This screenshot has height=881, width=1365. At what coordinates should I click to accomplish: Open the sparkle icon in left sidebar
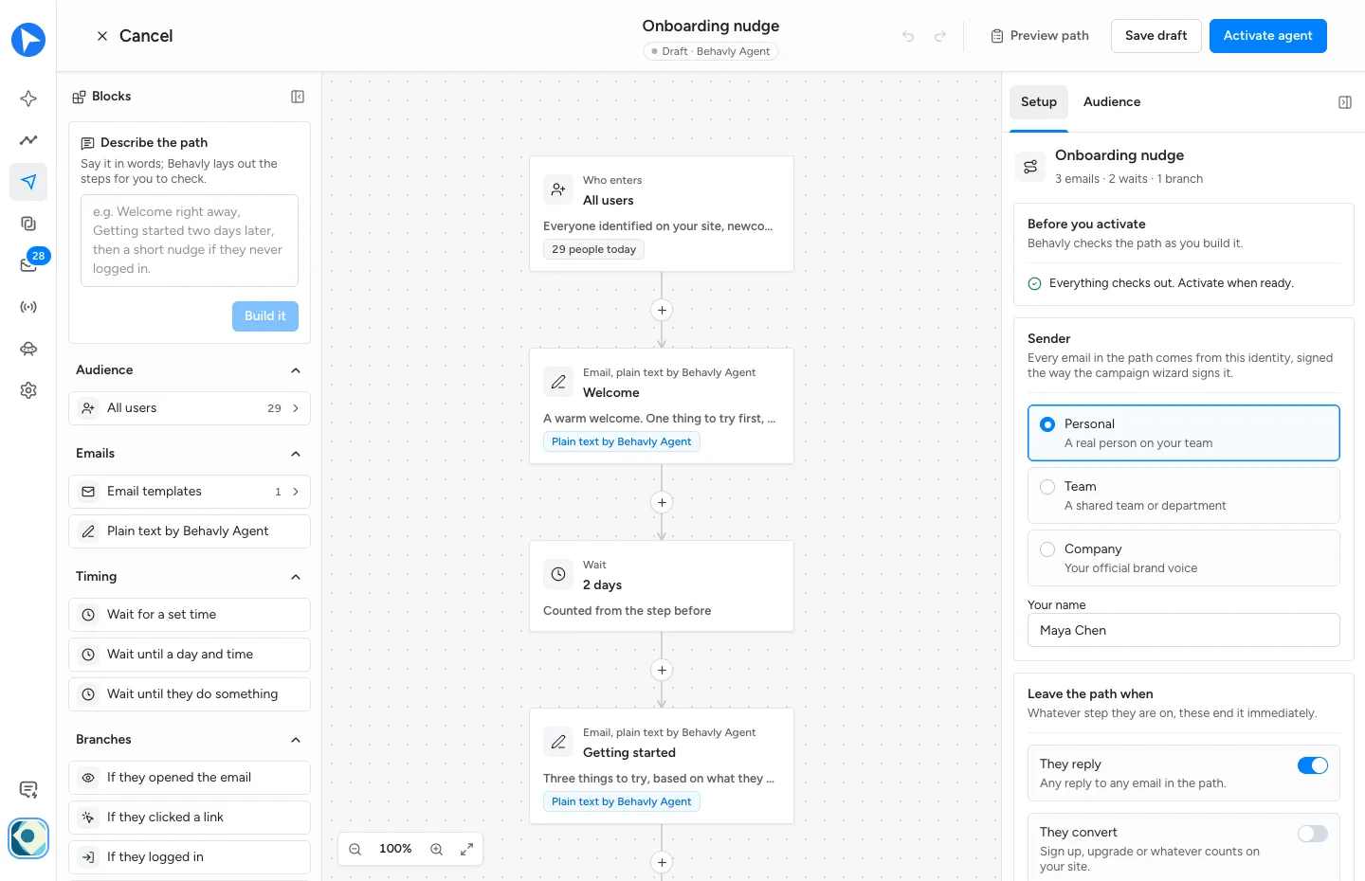[x=28, y=99]
